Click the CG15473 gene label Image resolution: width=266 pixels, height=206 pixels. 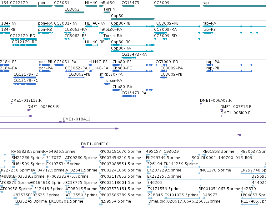coord(130,3)
